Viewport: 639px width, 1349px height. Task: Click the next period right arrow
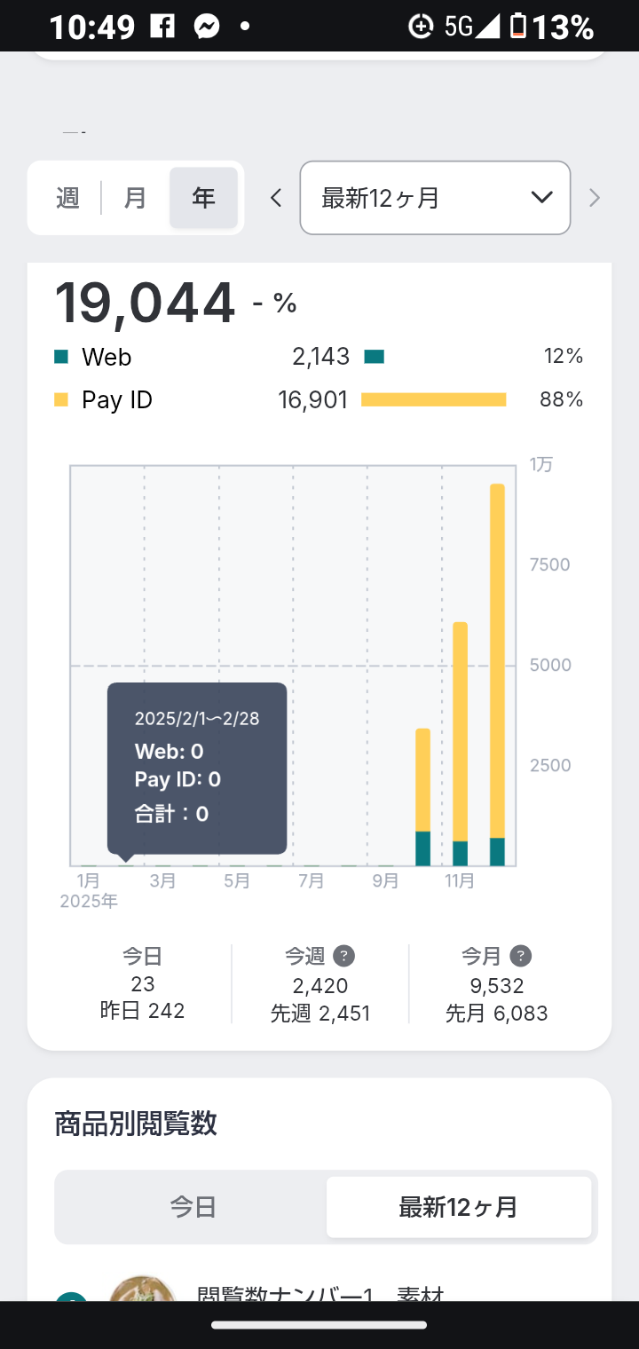coord(595,198)
